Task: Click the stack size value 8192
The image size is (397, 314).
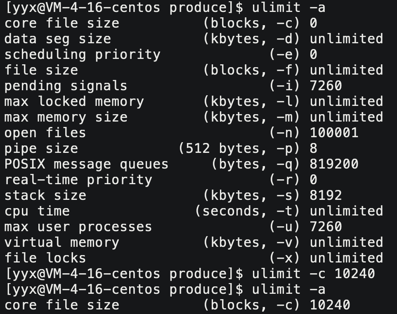Action: click(326, 195)
